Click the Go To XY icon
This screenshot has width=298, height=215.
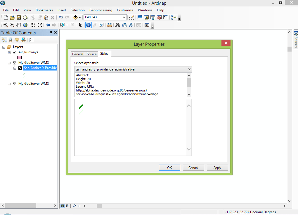coord(131,25)
